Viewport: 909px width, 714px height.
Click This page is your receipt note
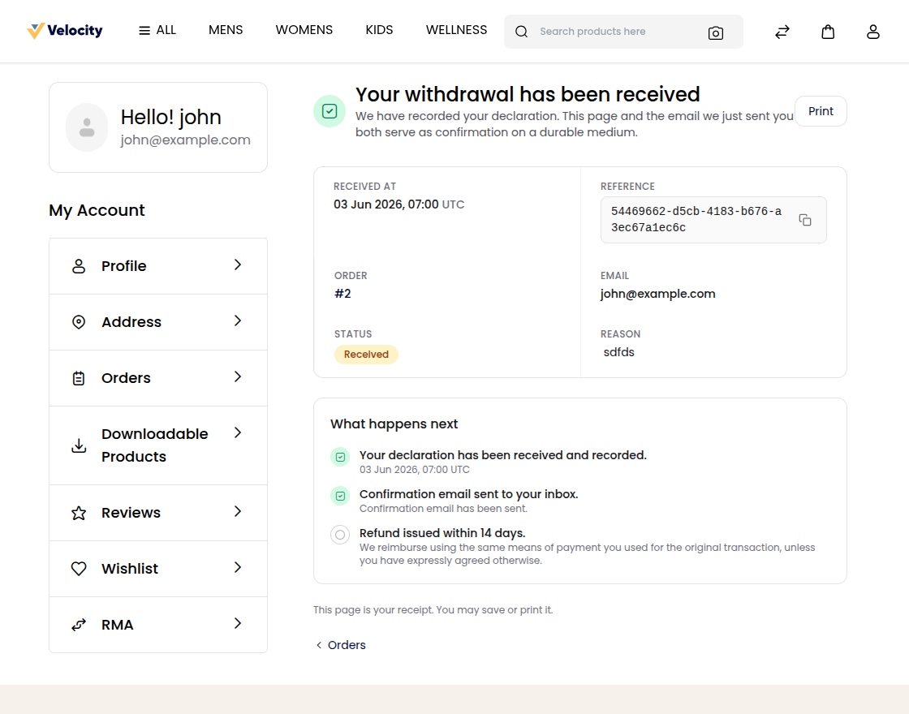click(x=433, y=609)
